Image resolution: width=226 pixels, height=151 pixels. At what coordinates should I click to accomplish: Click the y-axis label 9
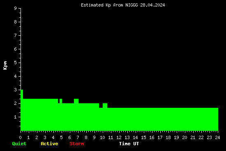pos(16,8)
